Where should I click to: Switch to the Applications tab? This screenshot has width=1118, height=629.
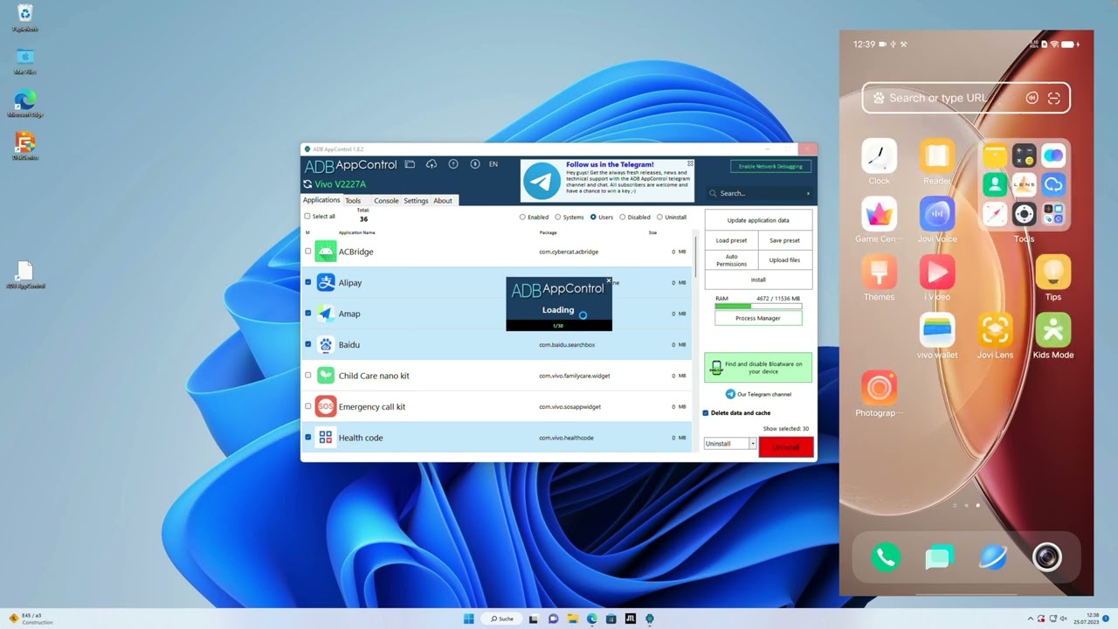pos(321,200)
